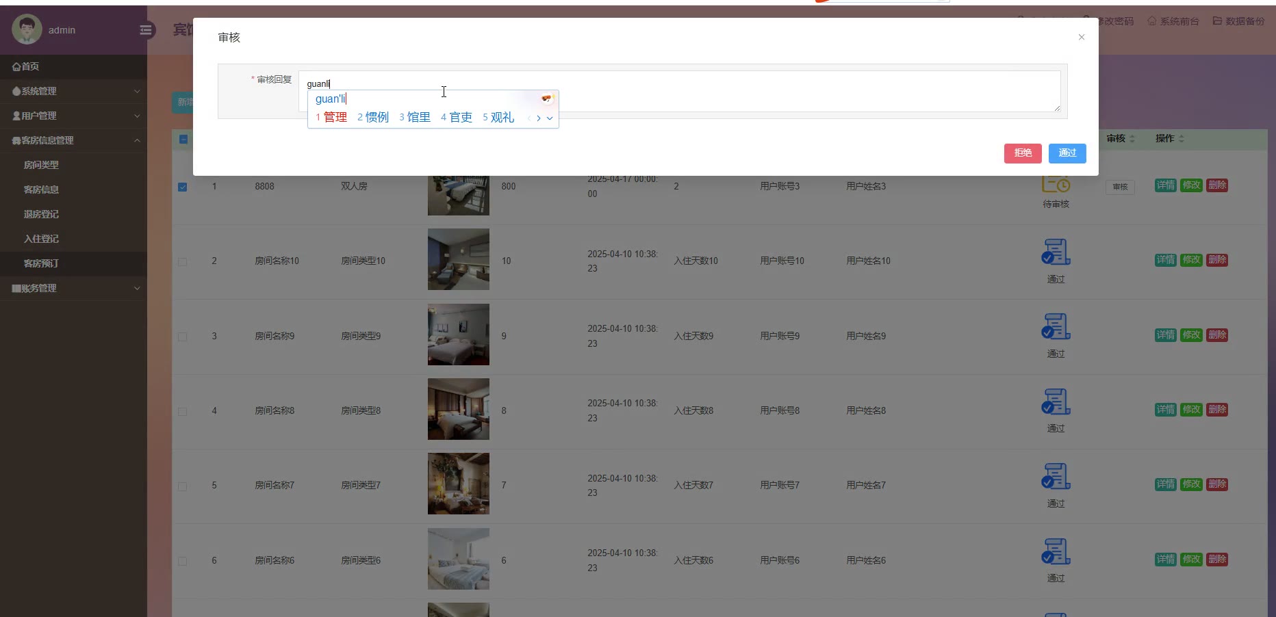Check the checkbox for row 2
Image resolution: width=1276 pixels, height=617 pixels.
(x=183, y=262)
